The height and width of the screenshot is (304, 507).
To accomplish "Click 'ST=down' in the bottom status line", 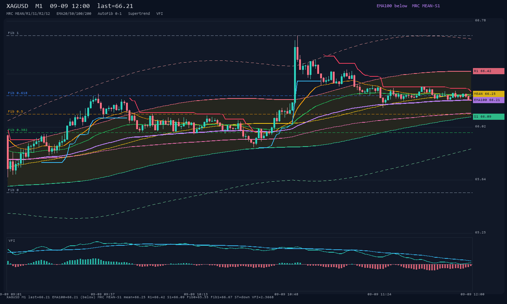I will (x=242, y=297).
